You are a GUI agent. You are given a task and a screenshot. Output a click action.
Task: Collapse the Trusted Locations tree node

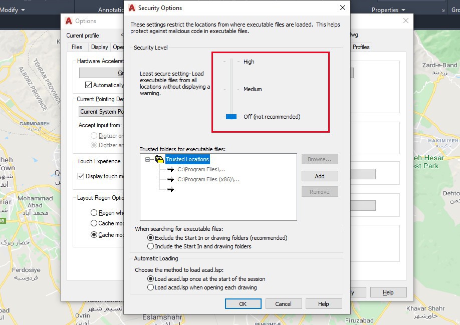click(x=147, y=159)
